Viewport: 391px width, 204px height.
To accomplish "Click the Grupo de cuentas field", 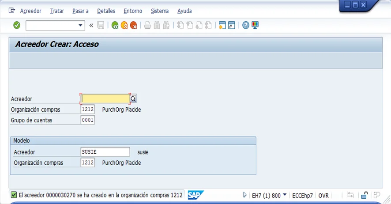I will point(87,120).
